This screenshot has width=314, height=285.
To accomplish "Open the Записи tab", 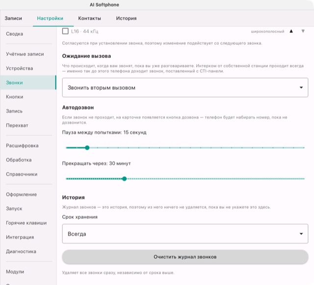I will (x=13, y=19).
